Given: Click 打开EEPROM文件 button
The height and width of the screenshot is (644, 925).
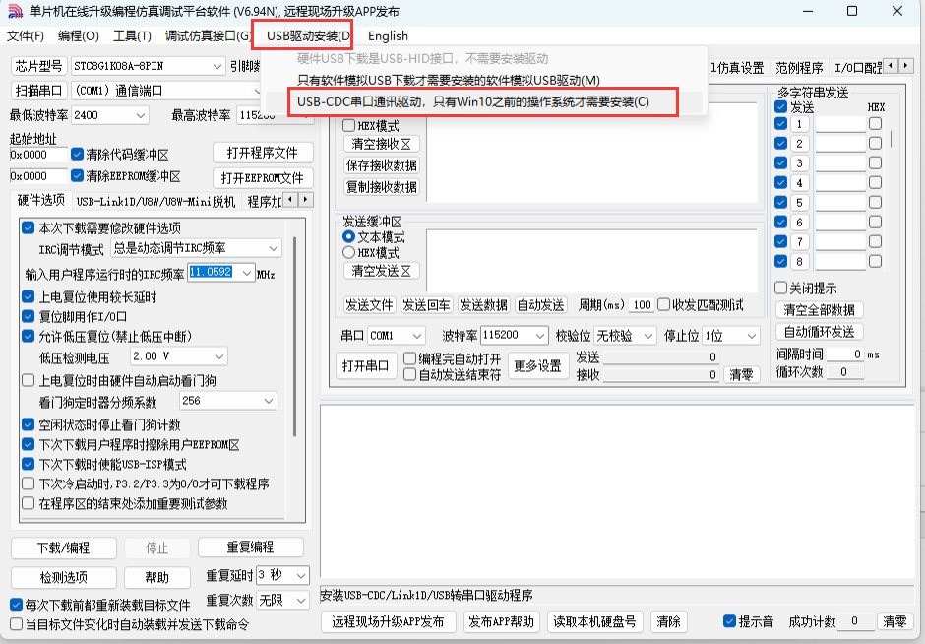Looking at the screenshot, I should point(263,177).
